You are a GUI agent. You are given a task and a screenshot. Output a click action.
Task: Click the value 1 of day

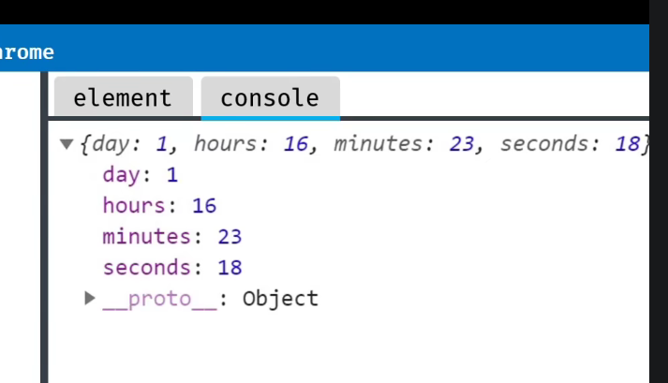click(x=172, y=175)
